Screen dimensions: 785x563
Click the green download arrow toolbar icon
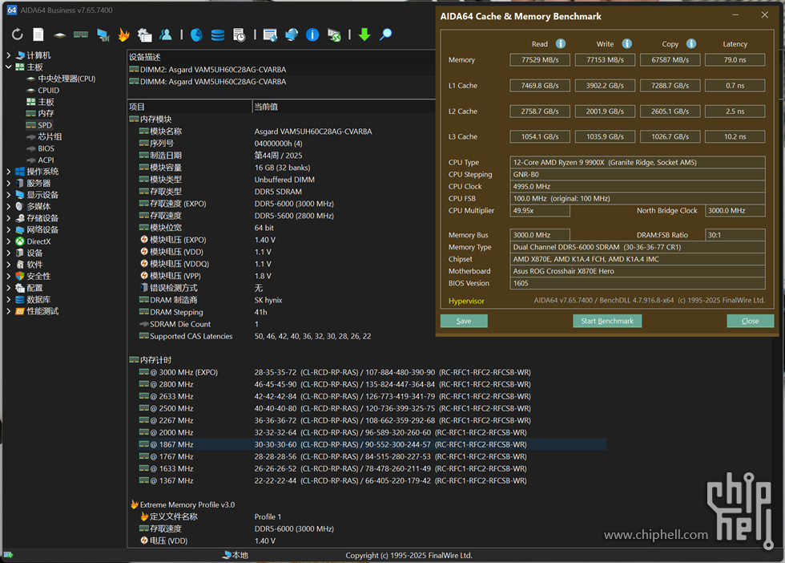tap(364, 34)
